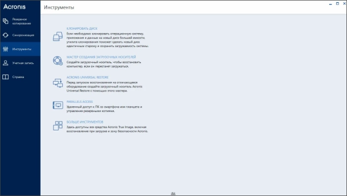The width and height of the screenshot is (347, 196).
Task: Minimize the Acronis window
Action: tap(330, 4)
